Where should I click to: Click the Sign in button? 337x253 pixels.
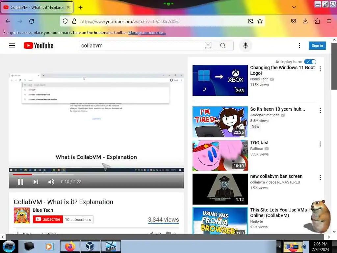tap(317, 45)
